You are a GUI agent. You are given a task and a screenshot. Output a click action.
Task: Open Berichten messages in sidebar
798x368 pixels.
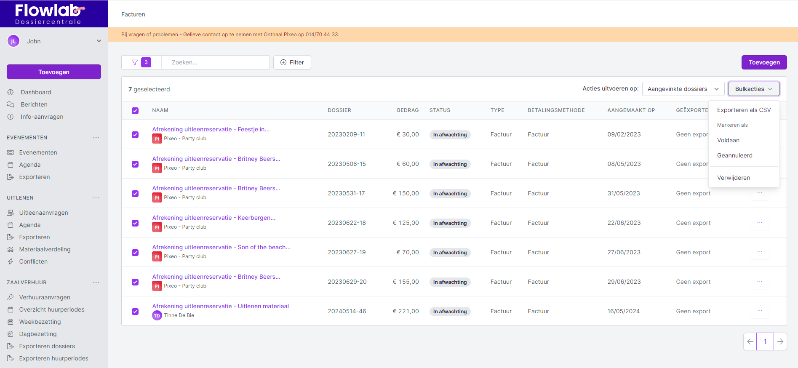(34, 104)
